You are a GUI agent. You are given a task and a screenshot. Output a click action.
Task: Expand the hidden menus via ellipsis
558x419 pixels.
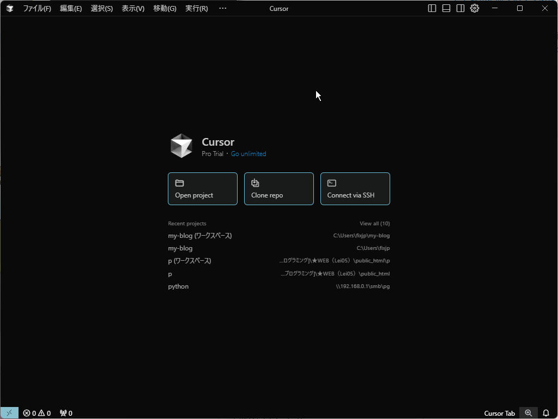222,8
